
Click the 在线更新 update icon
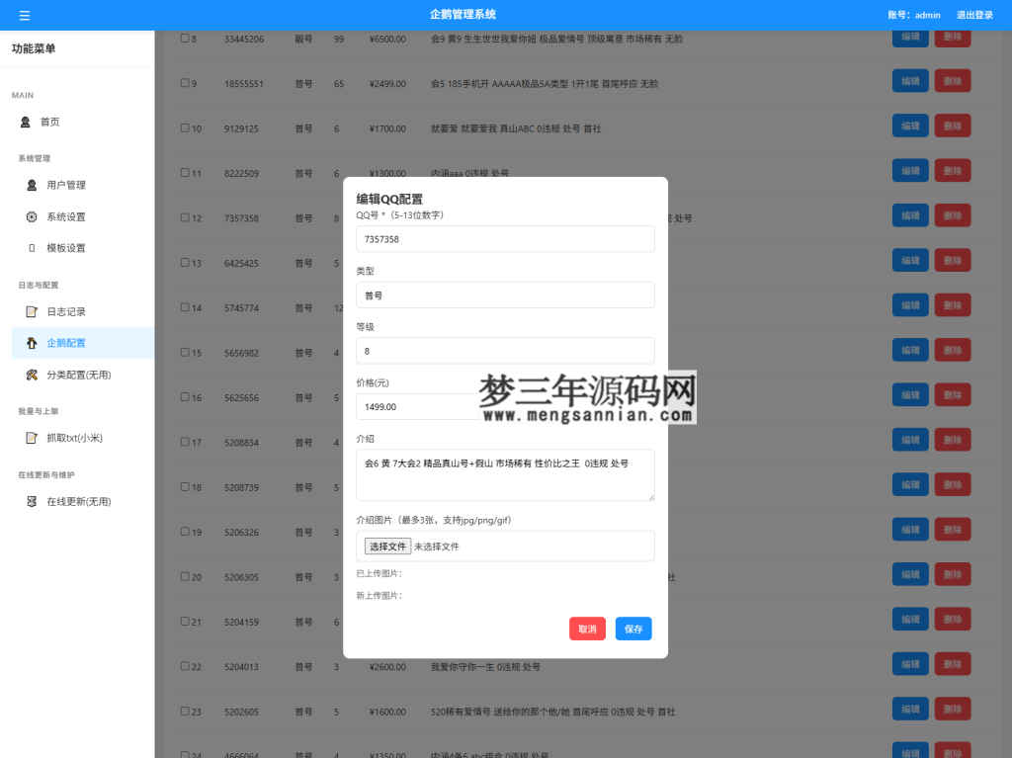[x=33, y=501]
